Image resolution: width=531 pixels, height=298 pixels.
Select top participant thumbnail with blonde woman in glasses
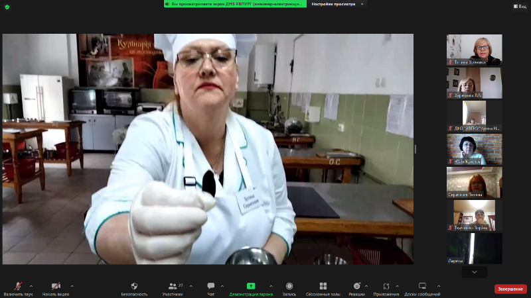(475, 50)
